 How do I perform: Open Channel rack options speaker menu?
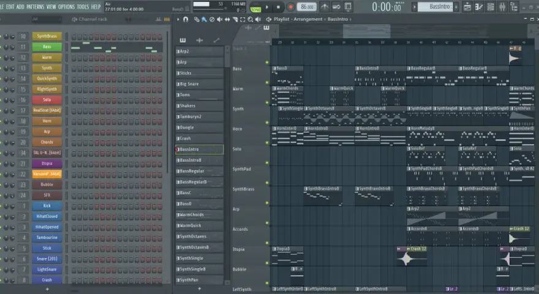click(x=74, y=19)
